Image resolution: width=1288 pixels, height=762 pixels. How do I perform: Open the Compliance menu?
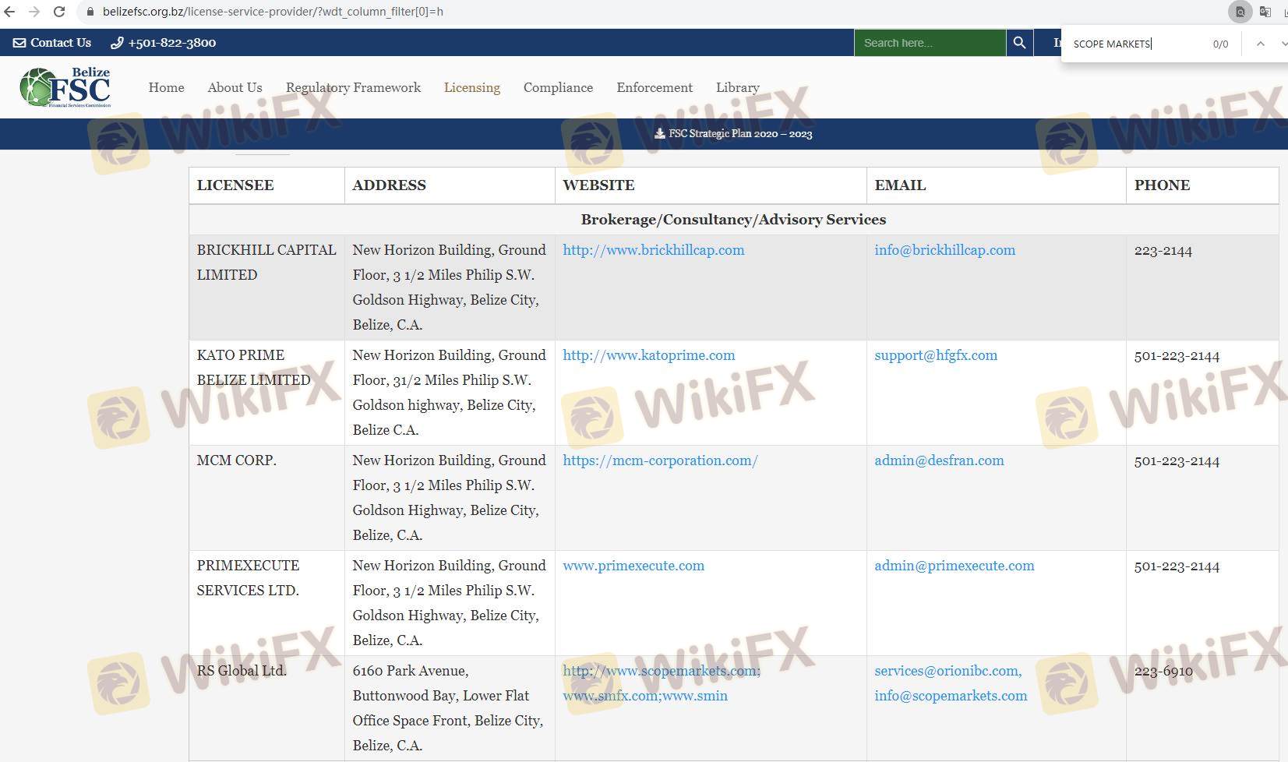[x=558, y=87]
